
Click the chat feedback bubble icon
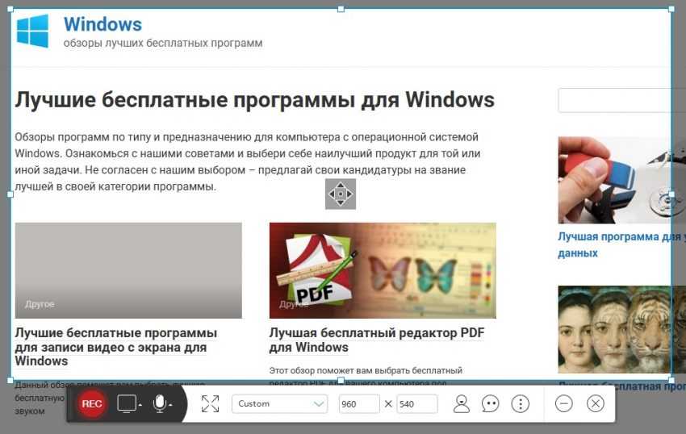point(491,404)
